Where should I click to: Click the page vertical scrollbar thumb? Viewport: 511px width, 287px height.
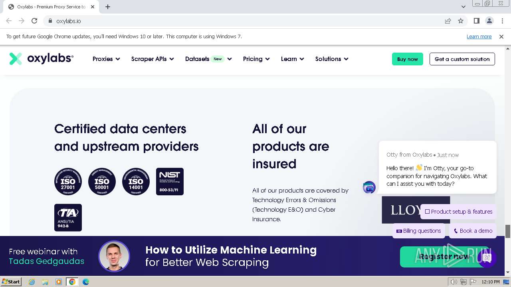[508, 231]
